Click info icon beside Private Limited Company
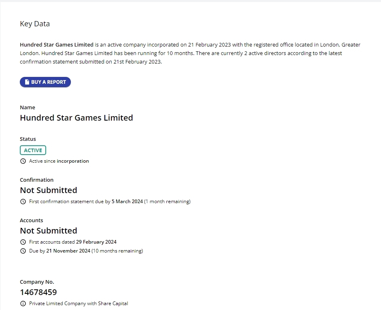381x310 pixels. click(23, 304)
